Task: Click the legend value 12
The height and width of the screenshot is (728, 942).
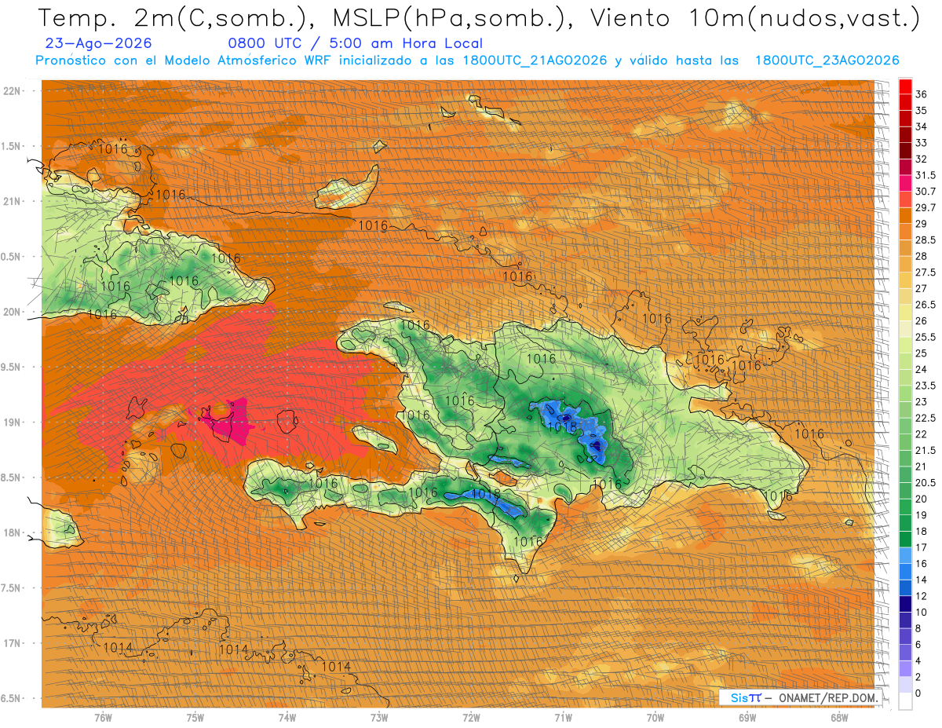Action: click(x=922, y=596)
